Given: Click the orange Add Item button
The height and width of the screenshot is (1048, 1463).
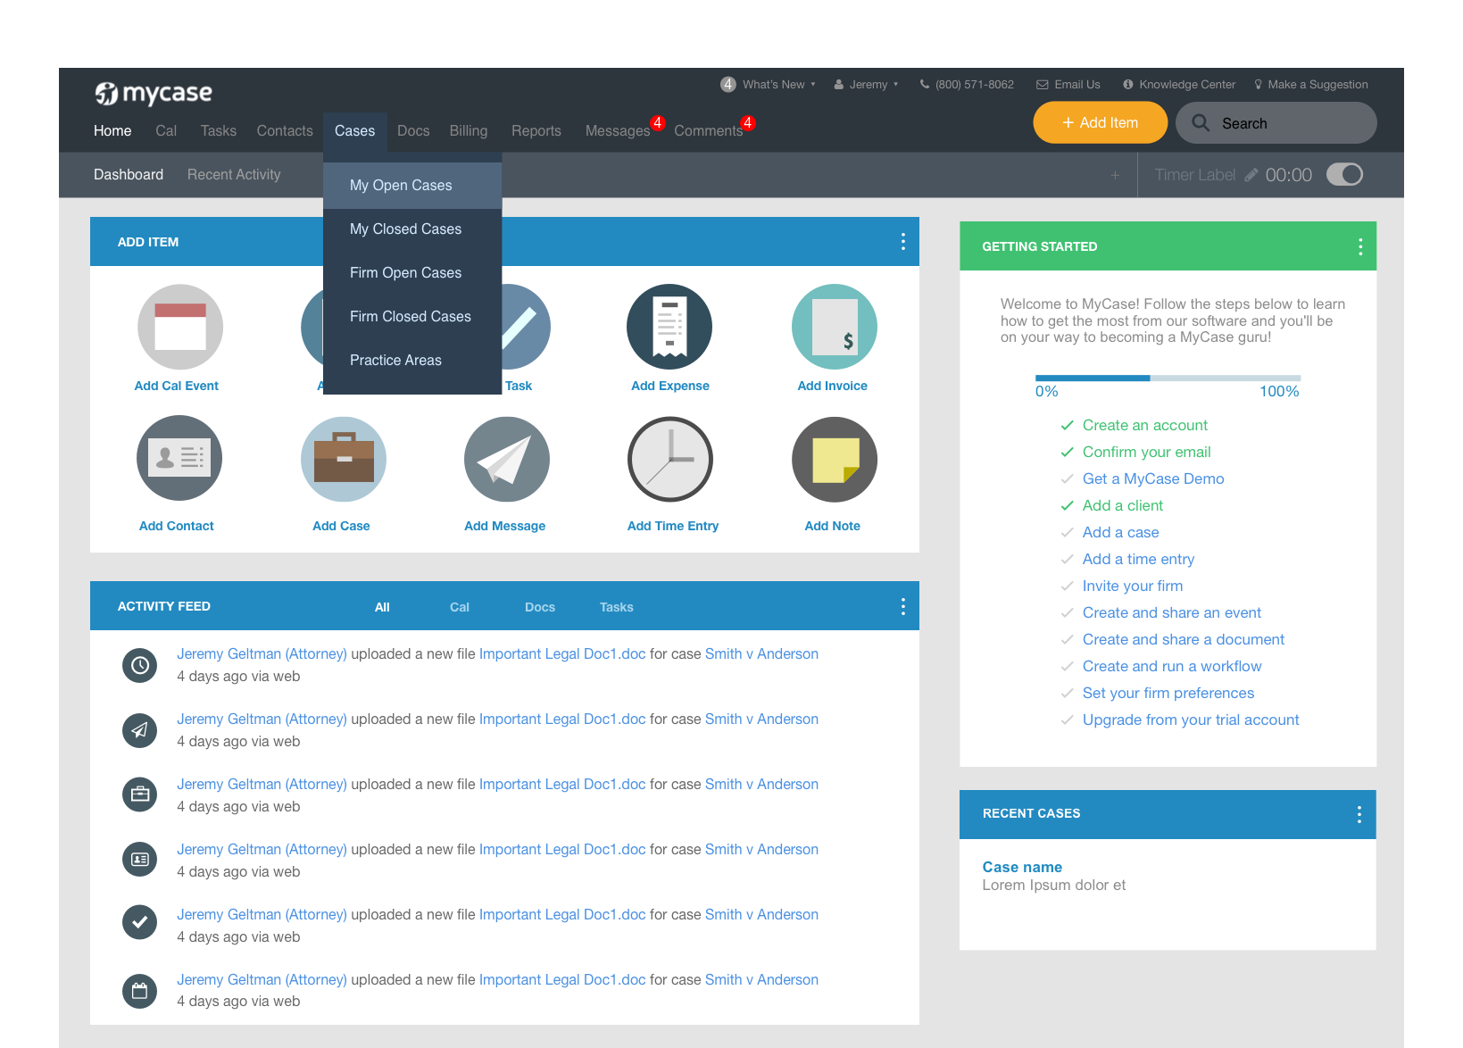Looking at the screenshot, I should click(1101, 122).
